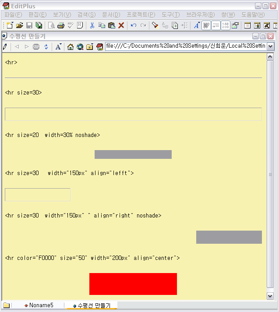Go to the browser home page
279x312 pixels.
71,47
